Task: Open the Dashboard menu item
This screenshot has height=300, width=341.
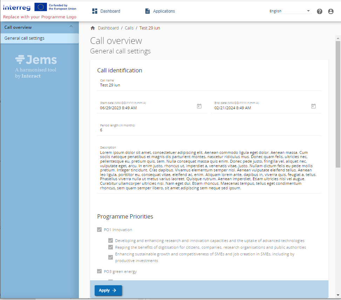Action: (106, 11)
